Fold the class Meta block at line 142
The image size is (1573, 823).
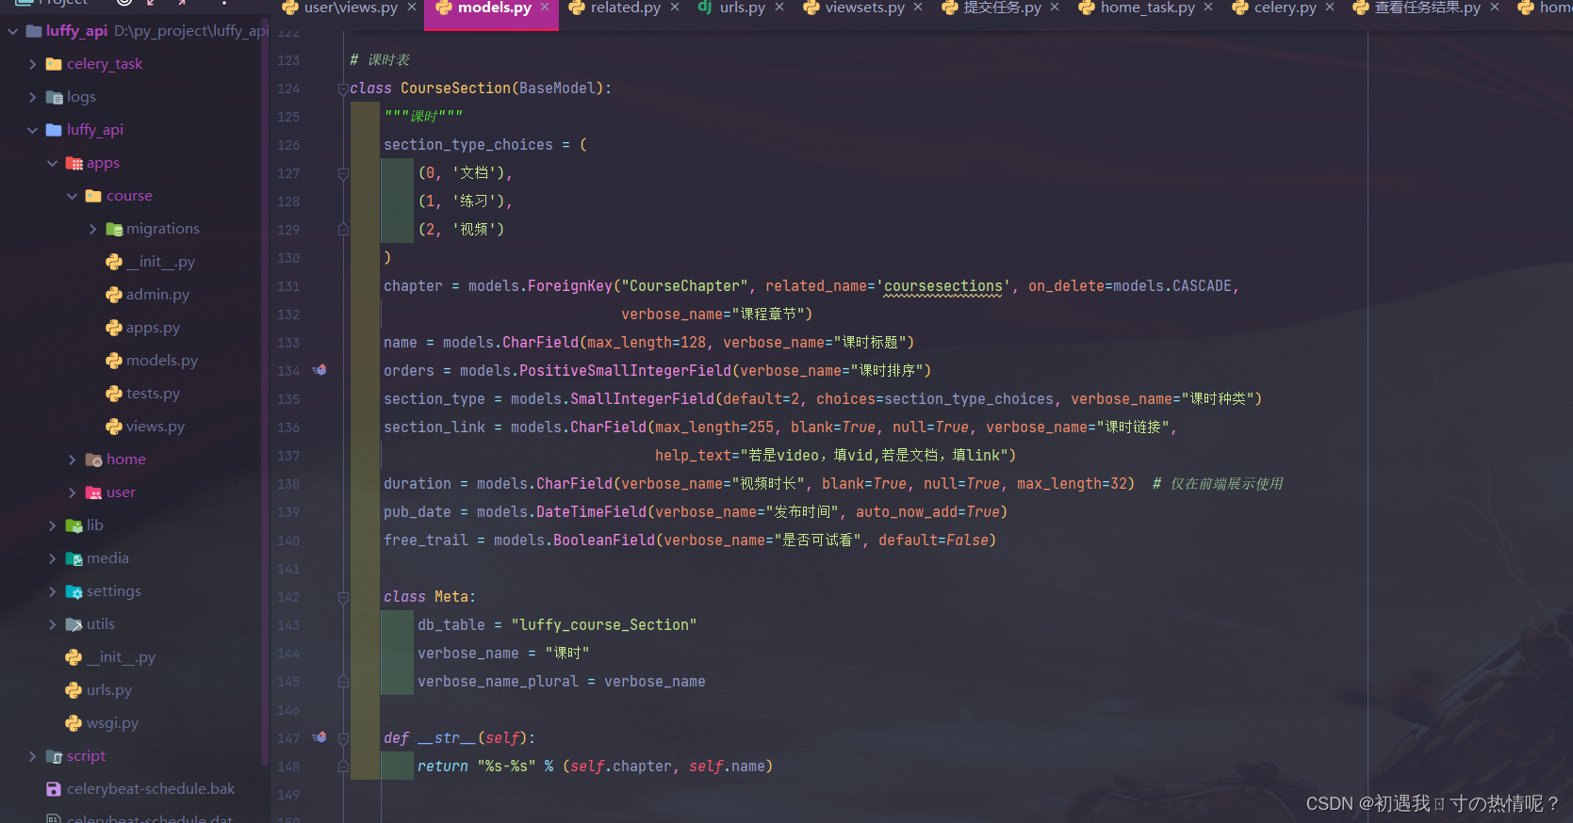(x=343, y=597)
